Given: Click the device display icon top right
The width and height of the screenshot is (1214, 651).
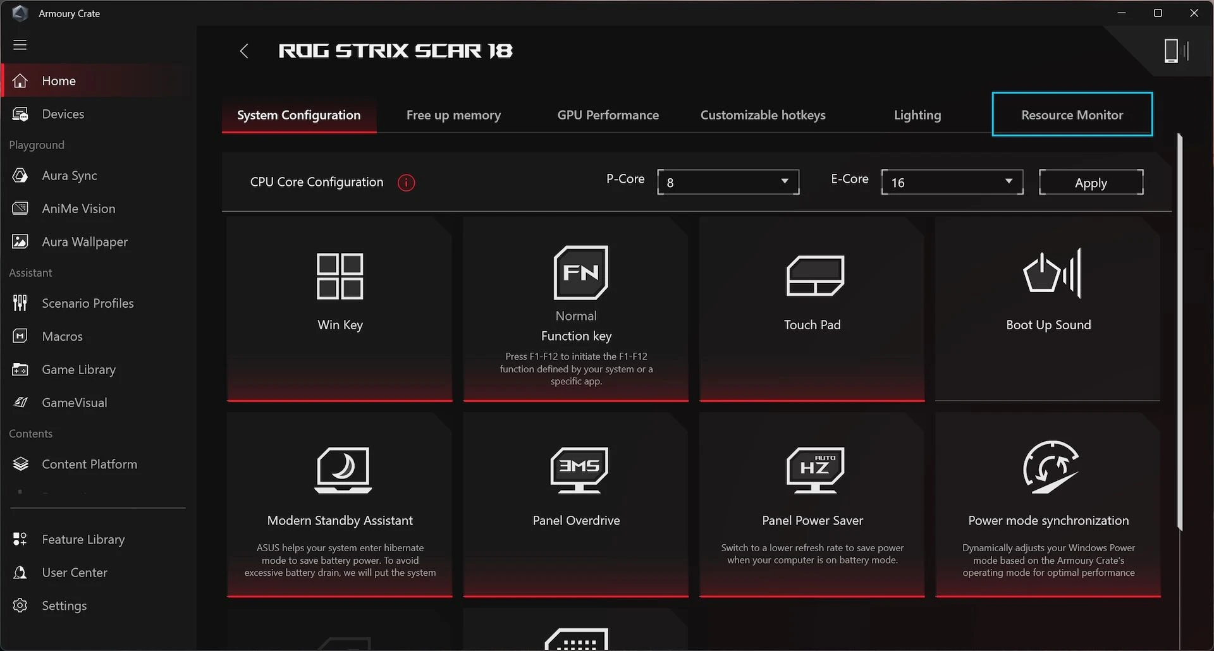Looking at the screenshot, I should [1176, 51].
